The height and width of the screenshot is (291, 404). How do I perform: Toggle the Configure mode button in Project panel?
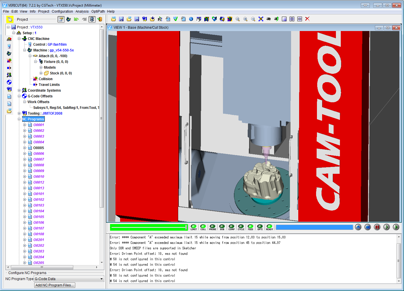click(61, 19)
